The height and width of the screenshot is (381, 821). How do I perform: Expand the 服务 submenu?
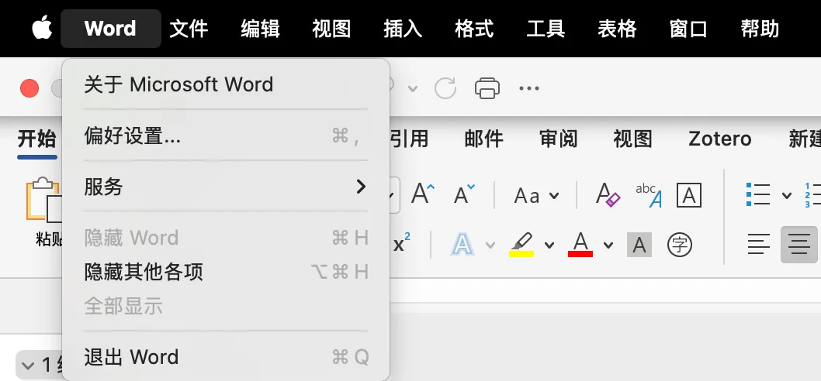(x=226, y=187)
